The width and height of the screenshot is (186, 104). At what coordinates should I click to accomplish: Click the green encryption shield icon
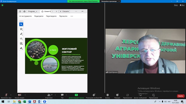[2, 5]
